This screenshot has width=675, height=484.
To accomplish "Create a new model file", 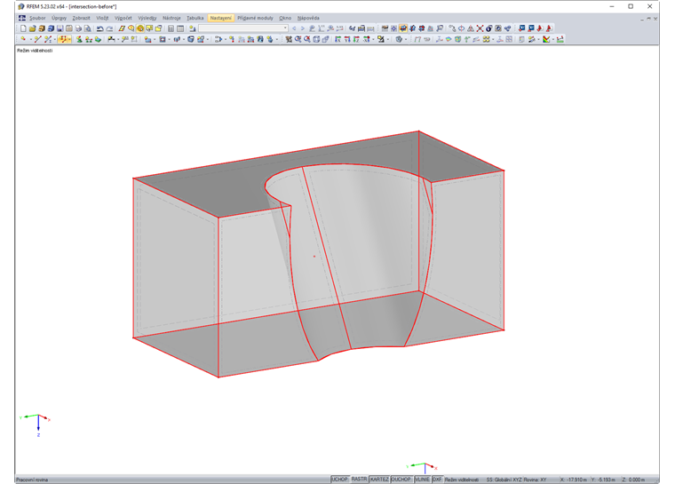I will tap(23, 28).
